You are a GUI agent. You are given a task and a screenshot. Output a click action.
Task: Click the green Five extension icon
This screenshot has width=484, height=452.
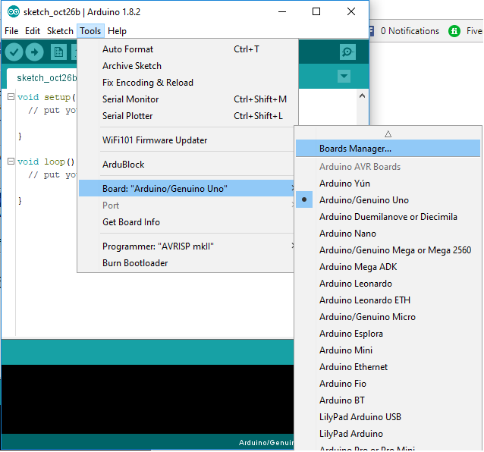pos(454,31)
